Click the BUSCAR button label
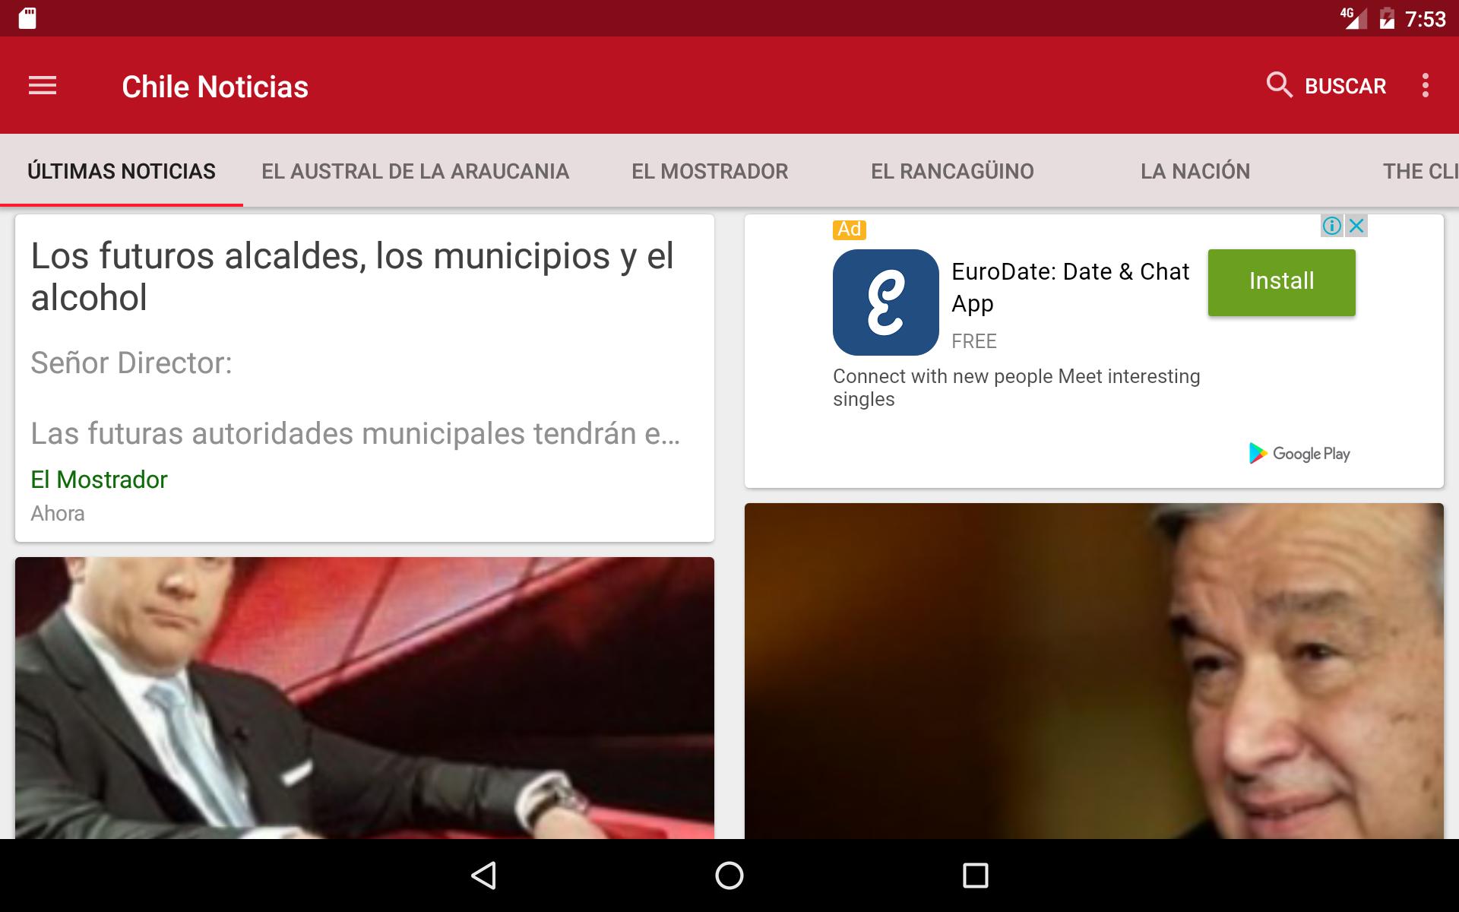1459x912 pixels. tap(1345, 86)
